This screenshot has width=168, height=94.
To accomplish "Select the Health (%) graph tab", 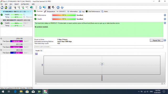I will coord(39,51).
